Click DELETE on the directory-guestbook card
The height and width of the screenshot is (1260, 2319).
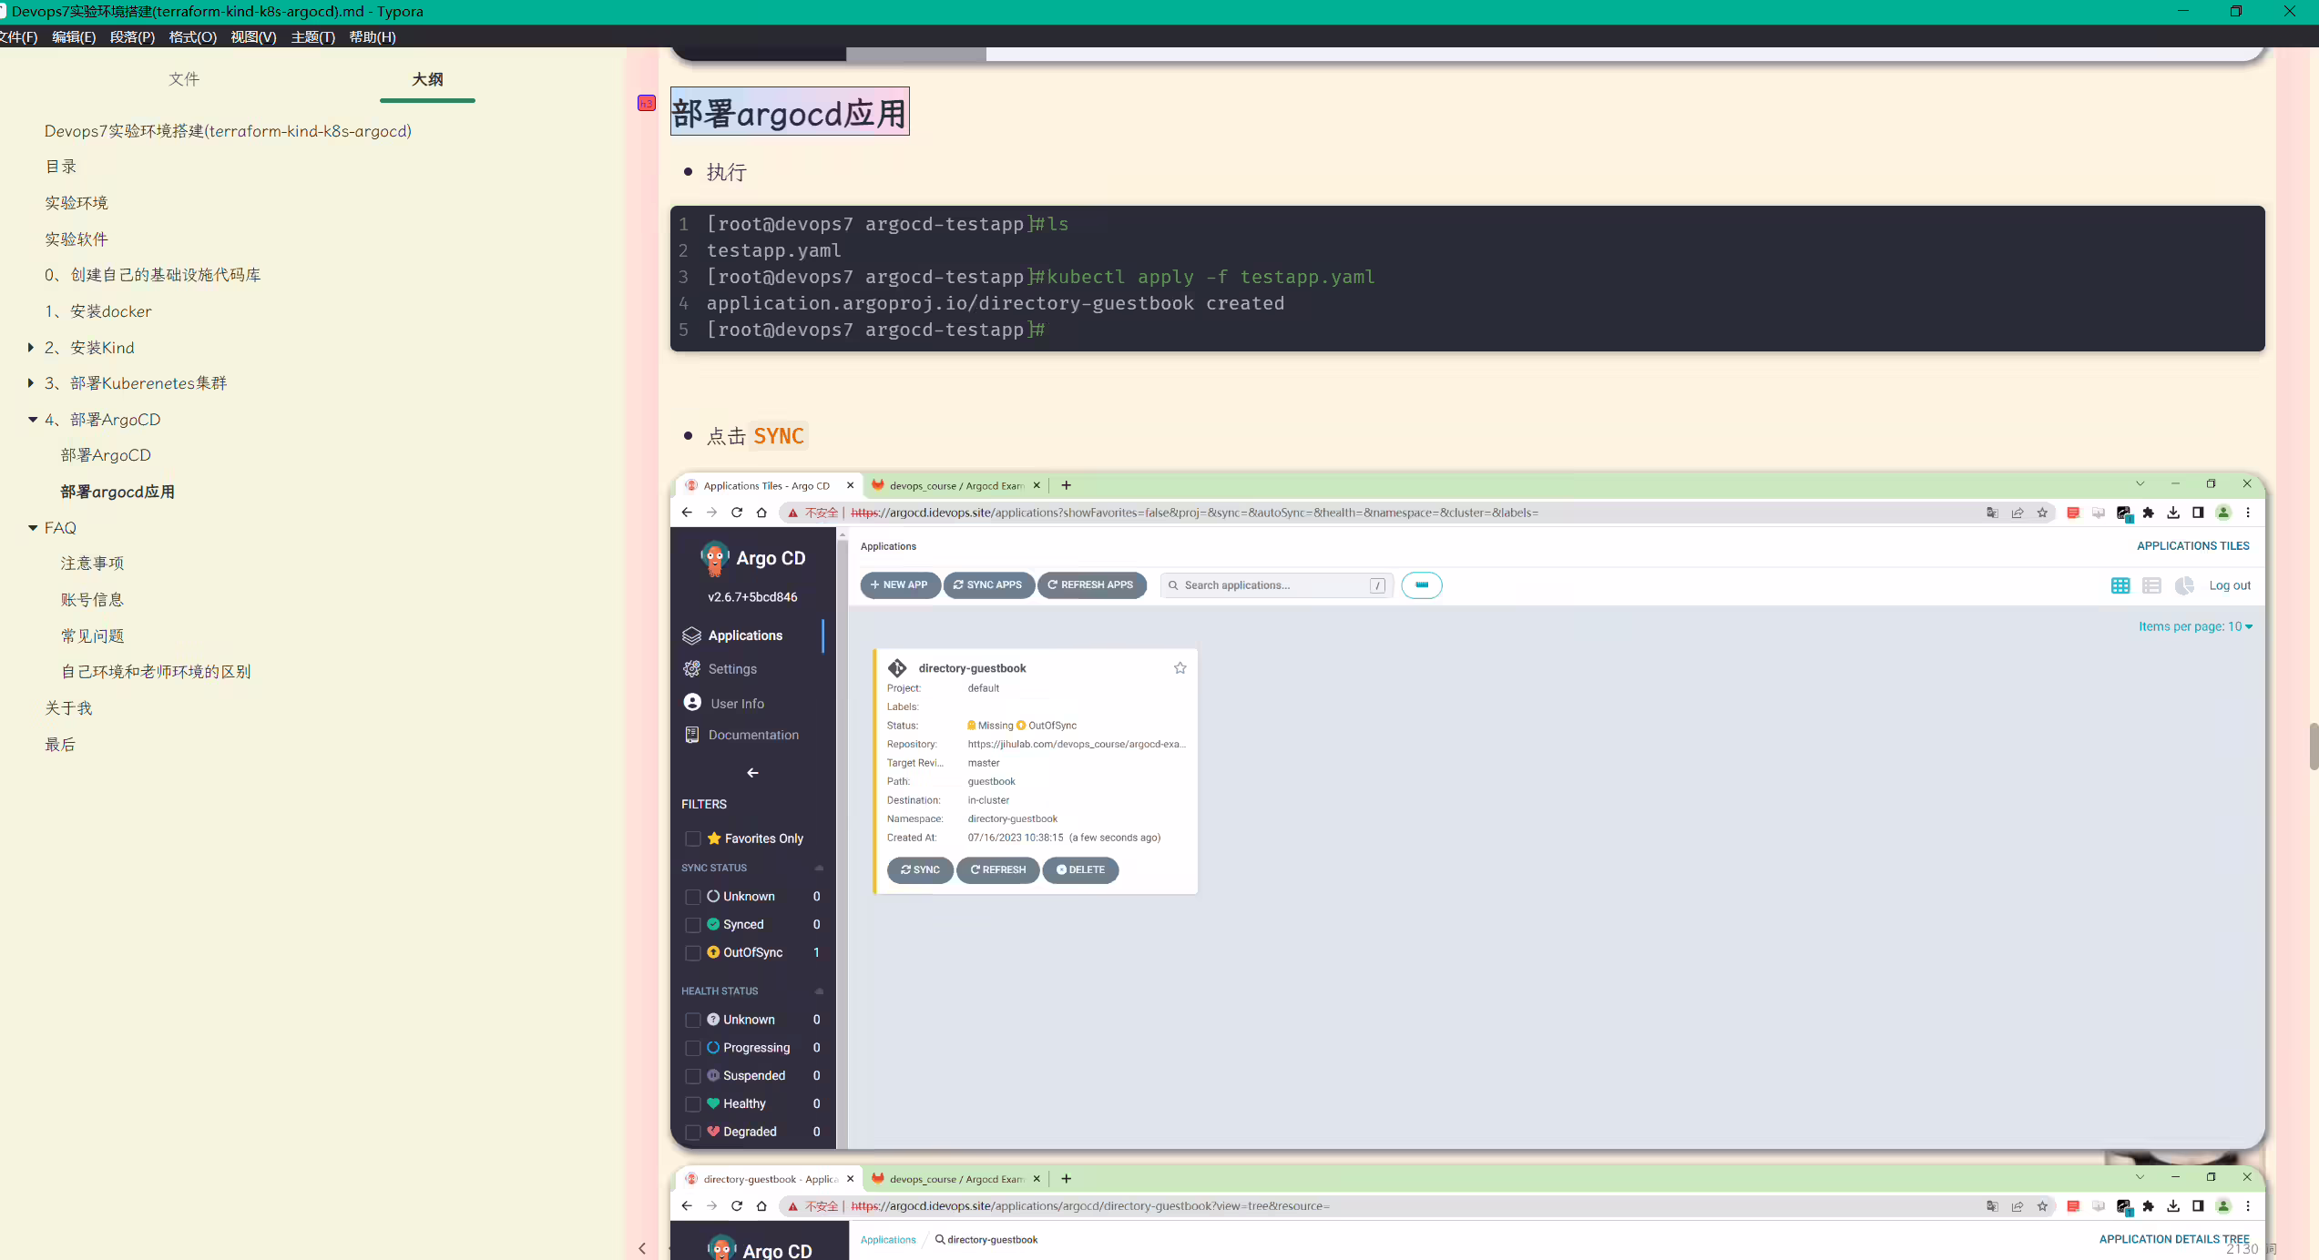[1080, 870]
